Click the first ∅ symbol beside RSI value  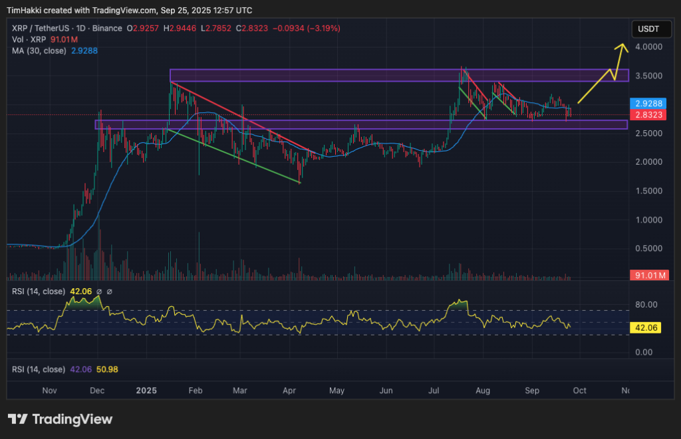(x=100, y=292)
